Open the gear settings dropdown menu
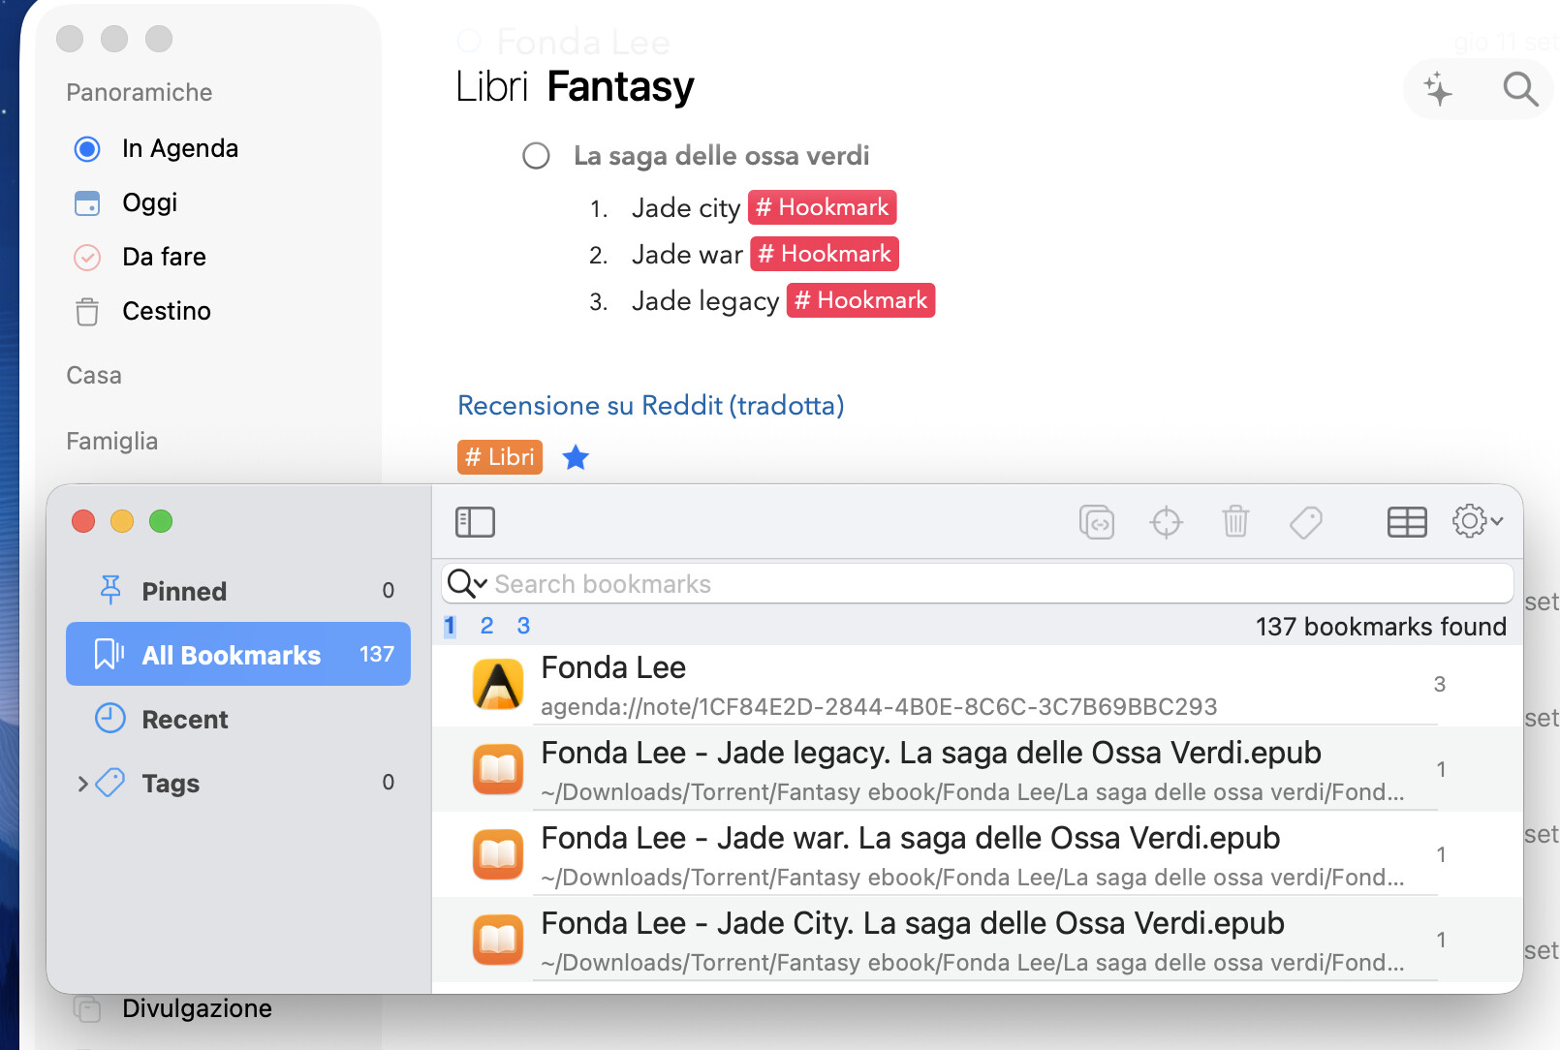The height and width of the screenshot is (1050, 1560). tap(1477, 521)
